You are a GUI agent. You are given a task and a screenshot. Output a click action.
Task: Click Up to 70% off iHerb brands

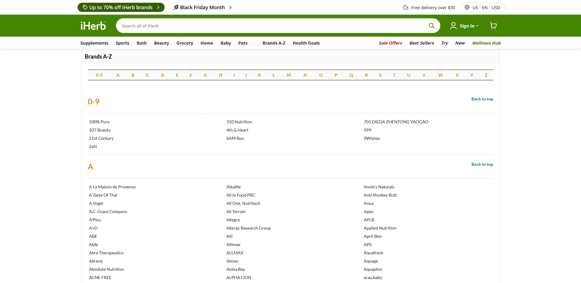coord(121,7)
